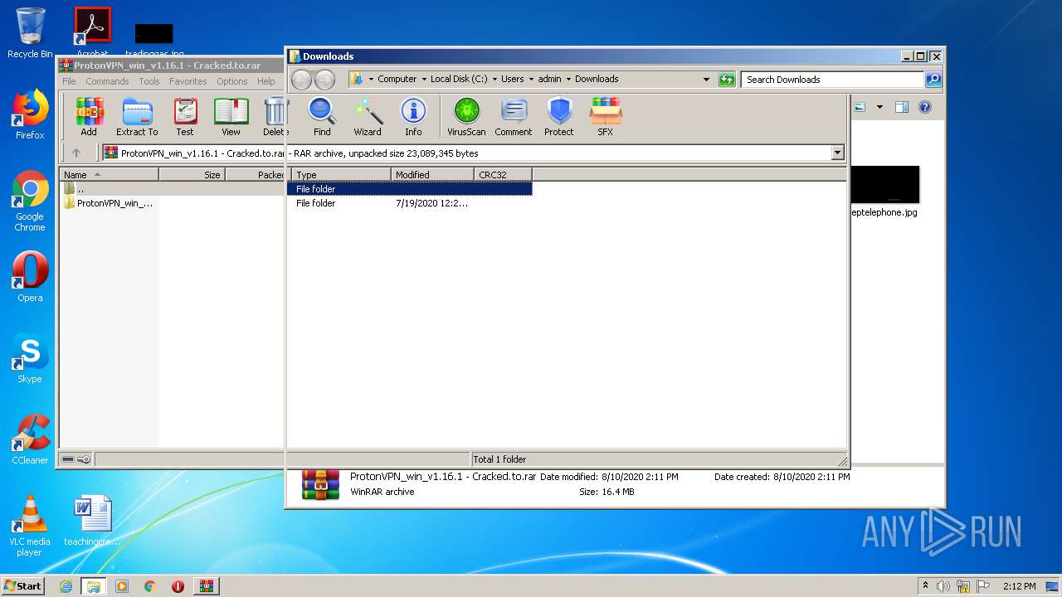Click the search magnifier button in Downloads
Viewport: 1062px width, 597px height.
(x=933, y=80)
